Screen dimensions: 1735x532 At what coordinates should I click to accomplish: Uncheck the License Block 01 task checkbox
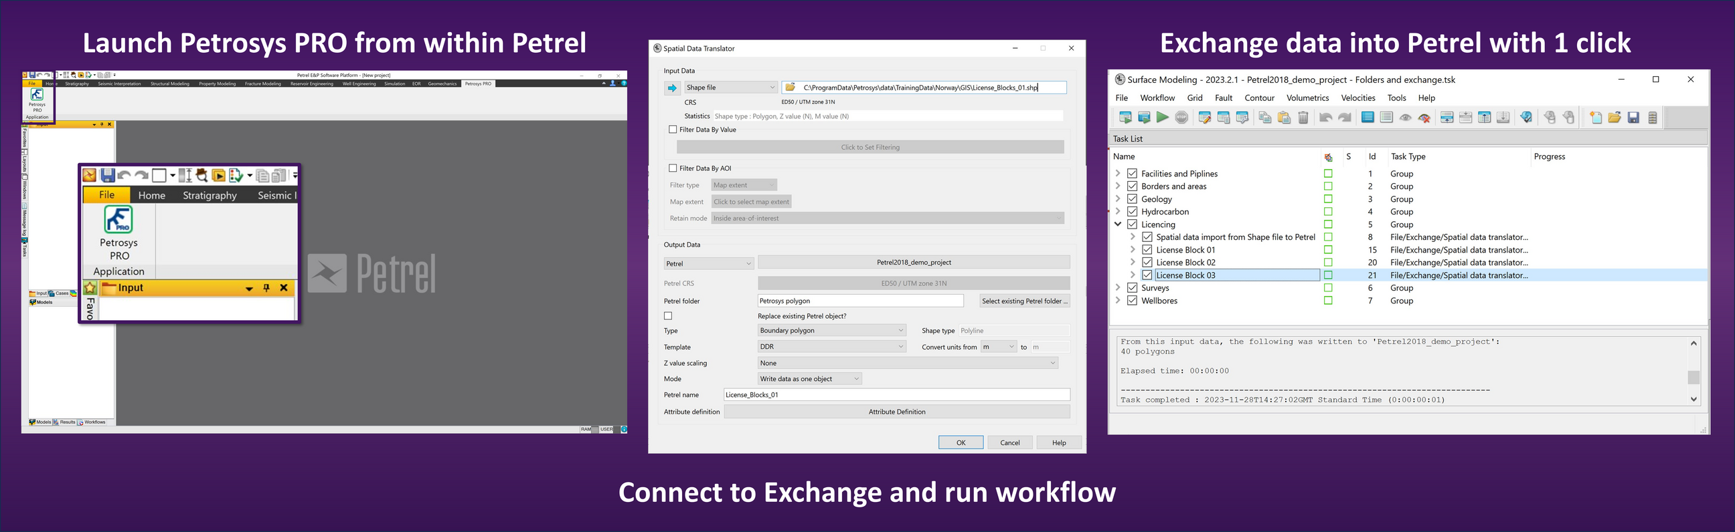click(1147, 249)
